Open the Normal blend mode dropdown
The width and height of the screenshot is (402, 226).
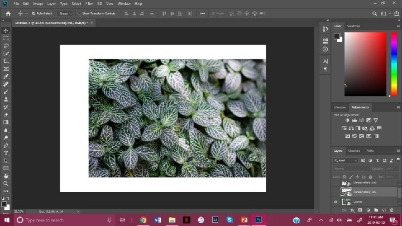[351, 169]
